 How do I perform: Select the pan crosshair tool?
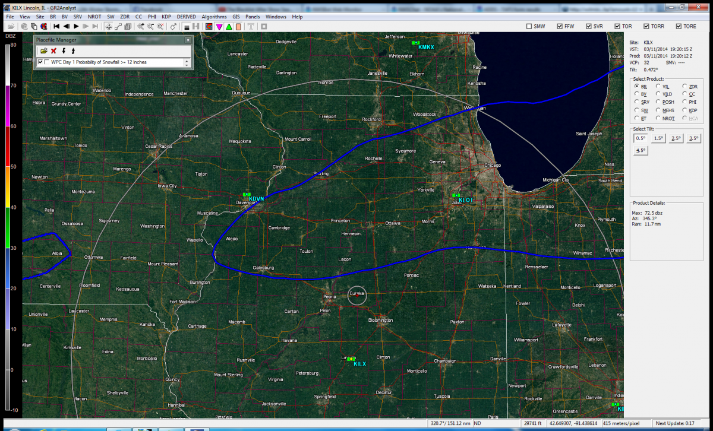tap(109, 26)
